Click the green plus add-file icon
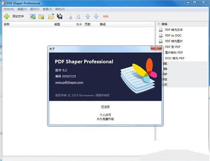Screen dimensions: 210x161 click(6, 16)
